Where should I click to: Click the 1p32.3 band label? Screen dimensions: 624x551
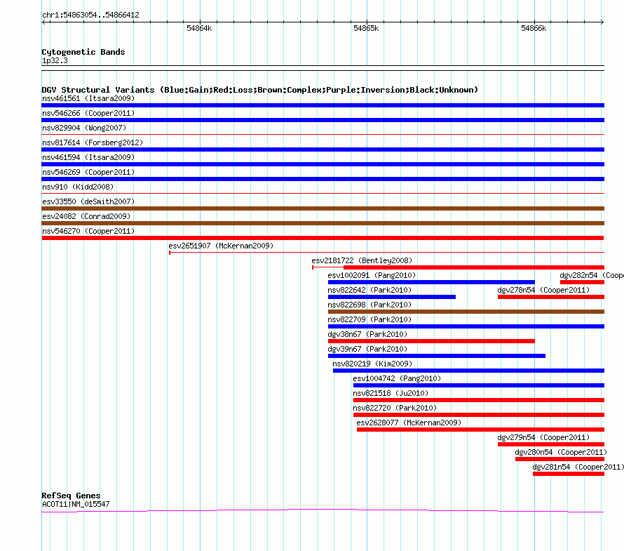point(55,60)
